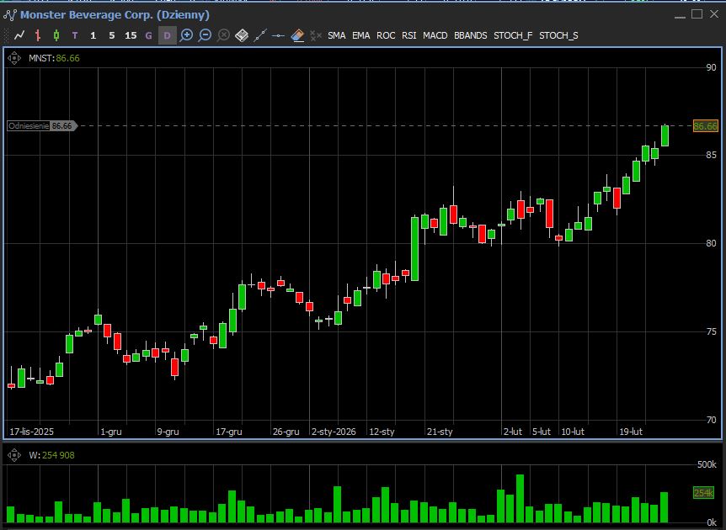Toggle the daily (D) interval
This screenshot has width=726, height=530.
[x=167, y=35]
